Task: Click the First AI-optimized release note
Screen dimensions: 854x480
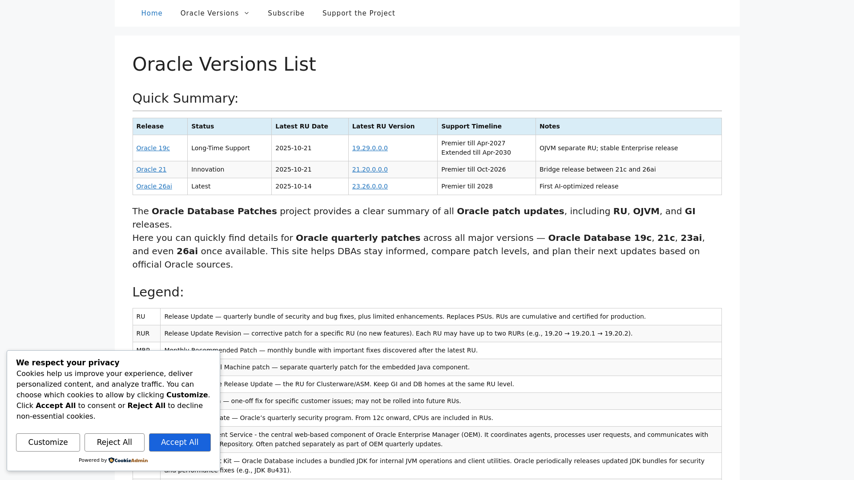Action: 628,186
